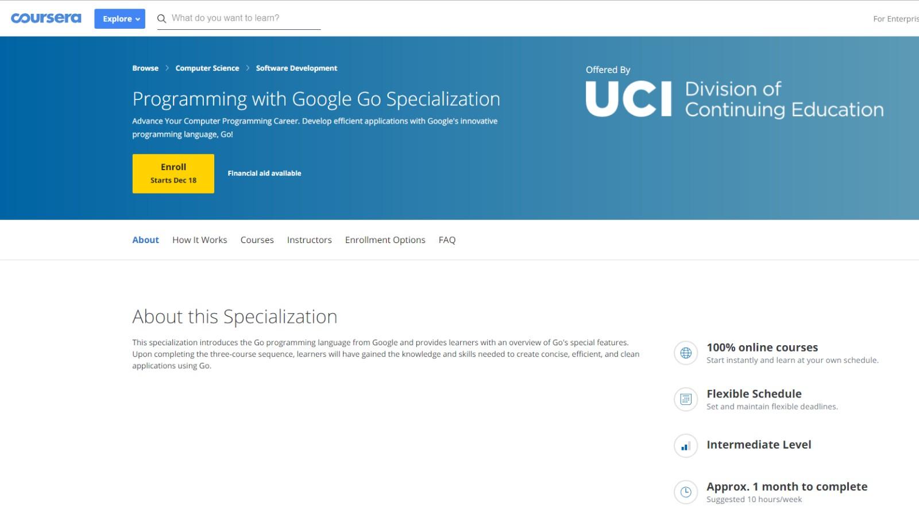Click the bar chart icon for Intermediate Level
Image resolution: width=919 pixels, height=517 pixels.
click(x=685, y=446)
